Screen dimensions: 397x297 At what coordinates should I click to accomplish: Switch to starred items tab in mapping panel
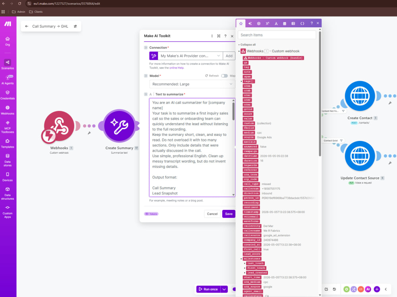pos(241,23)
